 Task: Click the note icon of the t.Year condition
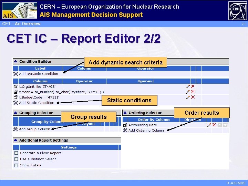click(x=15, y=92)
